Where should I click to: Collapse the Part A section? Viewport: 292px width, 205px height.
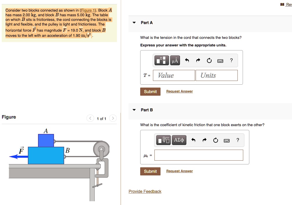[134, 22]
